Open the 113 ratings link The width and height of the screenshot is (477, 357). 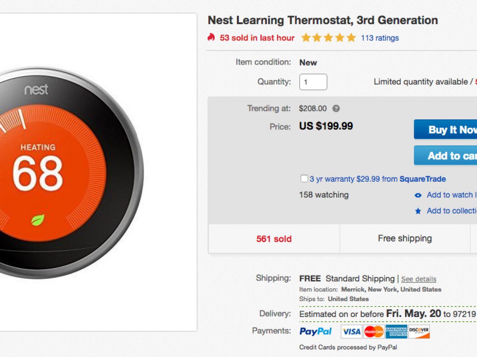(380, 38)
